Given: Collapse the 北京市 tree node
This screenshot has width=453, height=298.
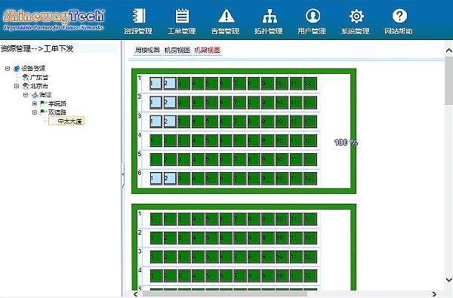Looking at the screenshot, I should 17,86.
